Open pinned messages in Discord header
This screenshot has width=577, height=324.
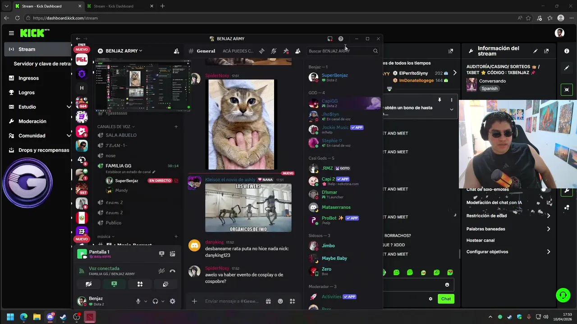[286, 51]
